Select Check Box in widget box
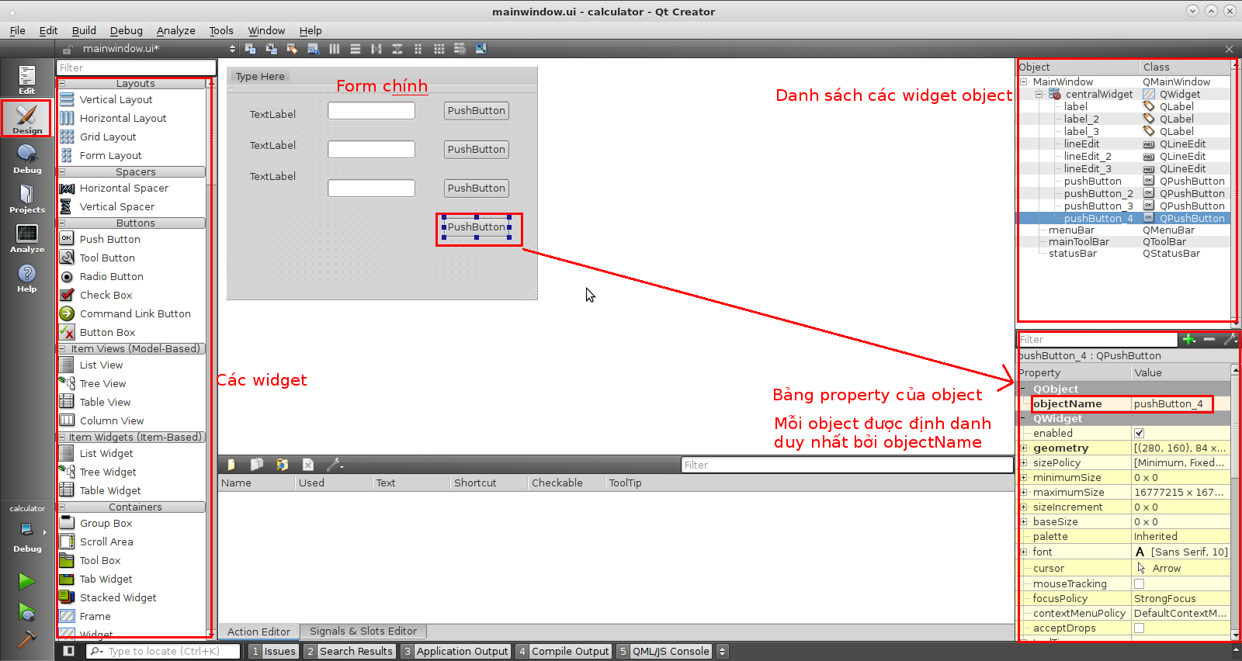 [106, 296]
